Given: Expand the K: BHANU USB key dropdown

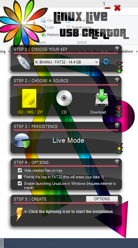Looking at the screenshot, I should 67,62.
